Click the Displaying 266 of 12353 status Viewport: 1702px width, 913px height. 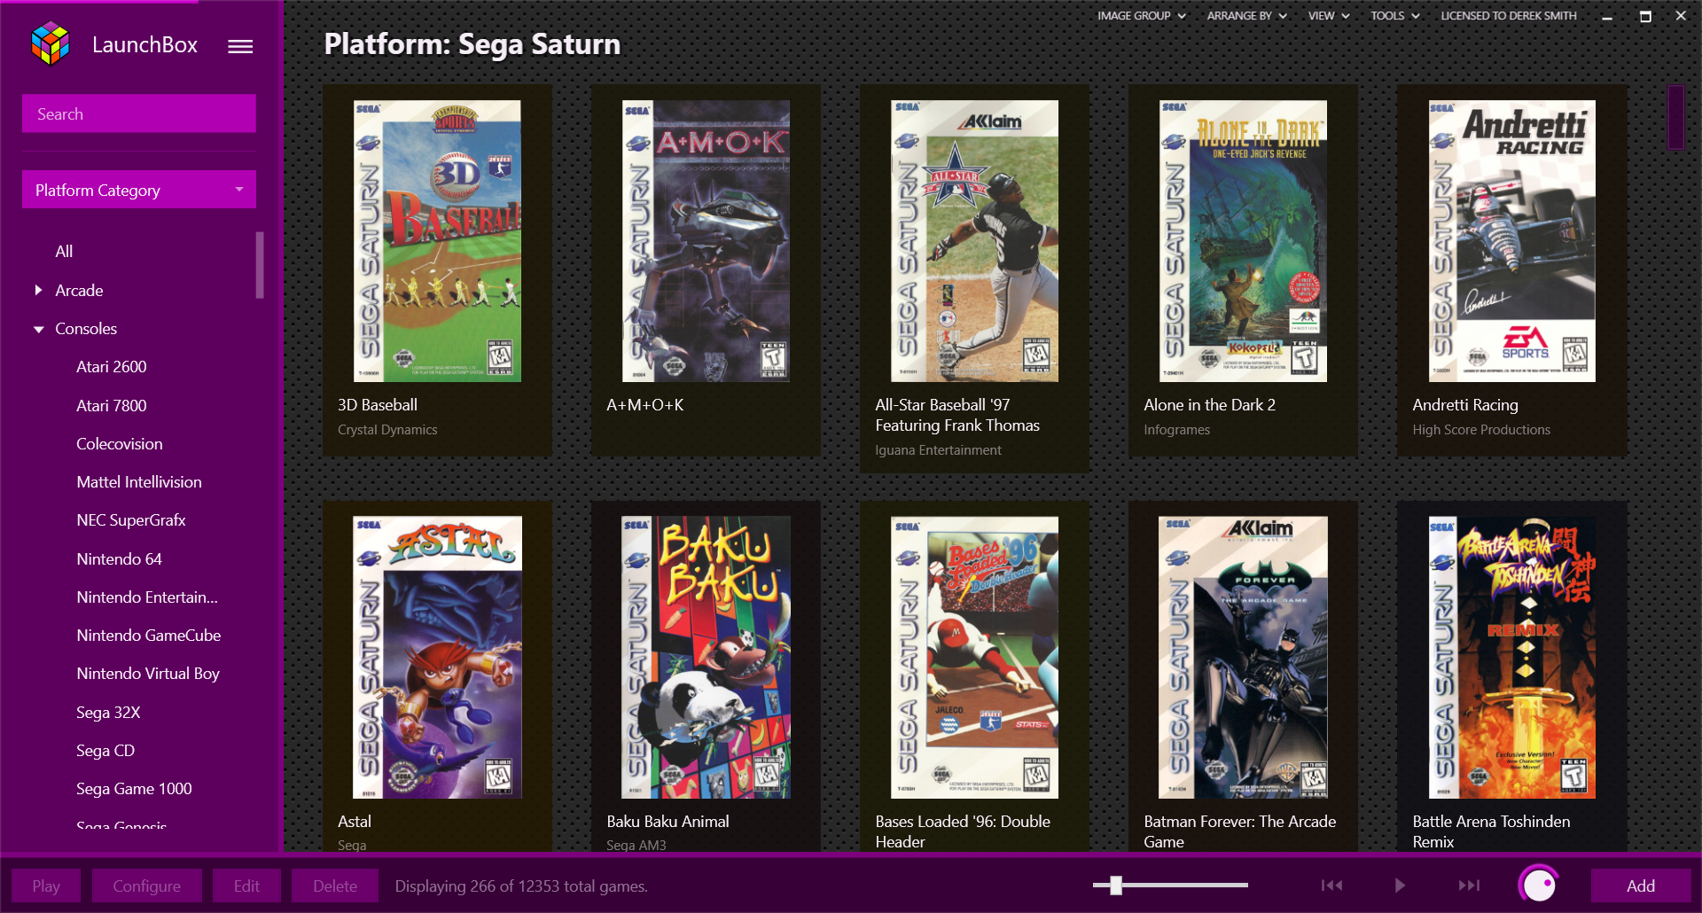pos(521,886)
